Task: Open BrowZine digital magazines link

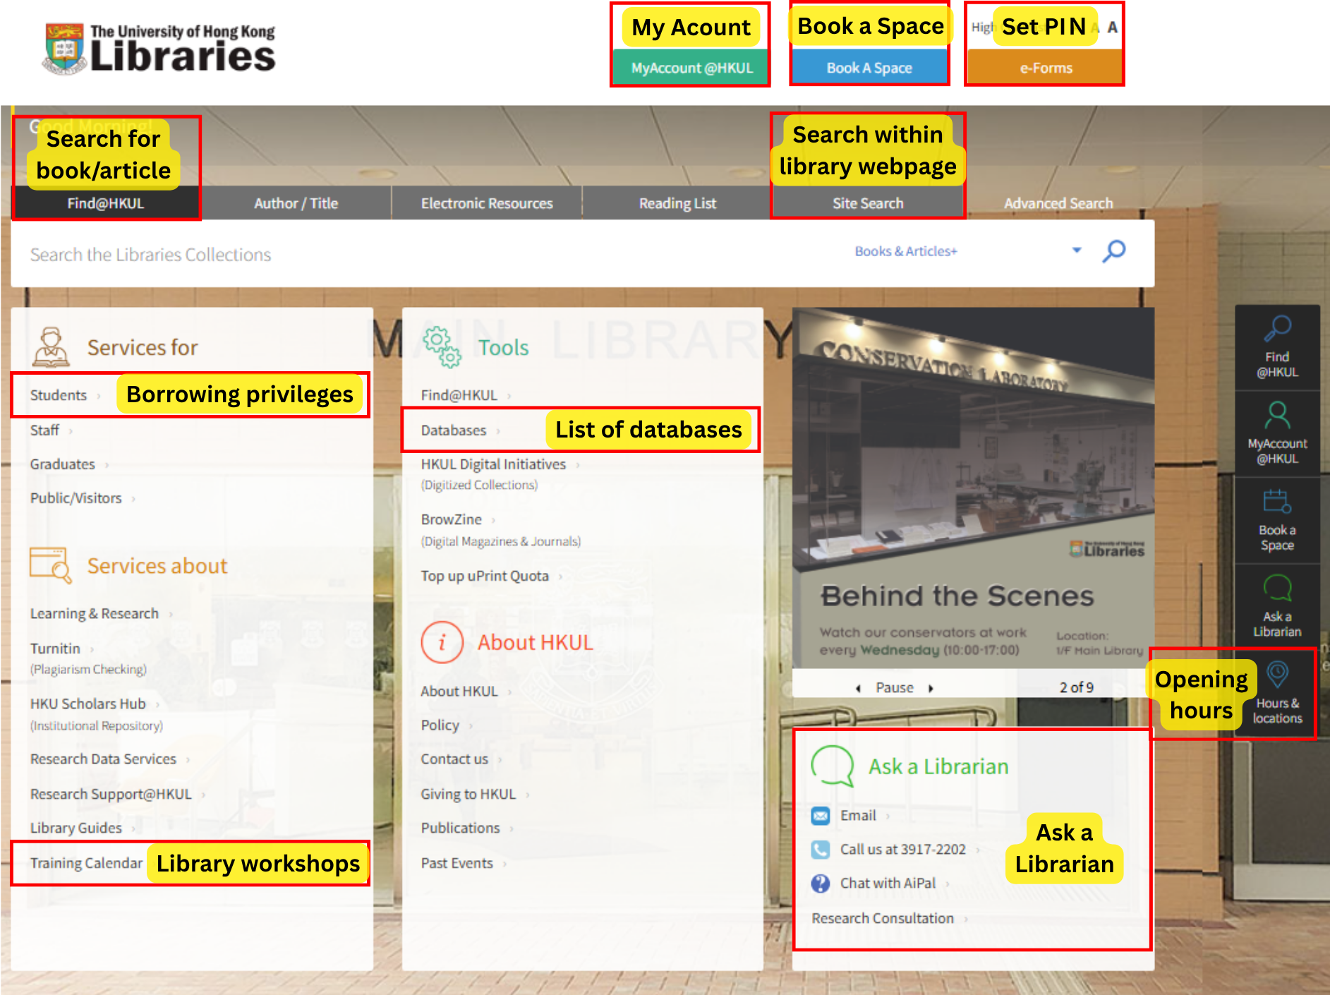Action: pyautogui.click(x=452, y=519)
